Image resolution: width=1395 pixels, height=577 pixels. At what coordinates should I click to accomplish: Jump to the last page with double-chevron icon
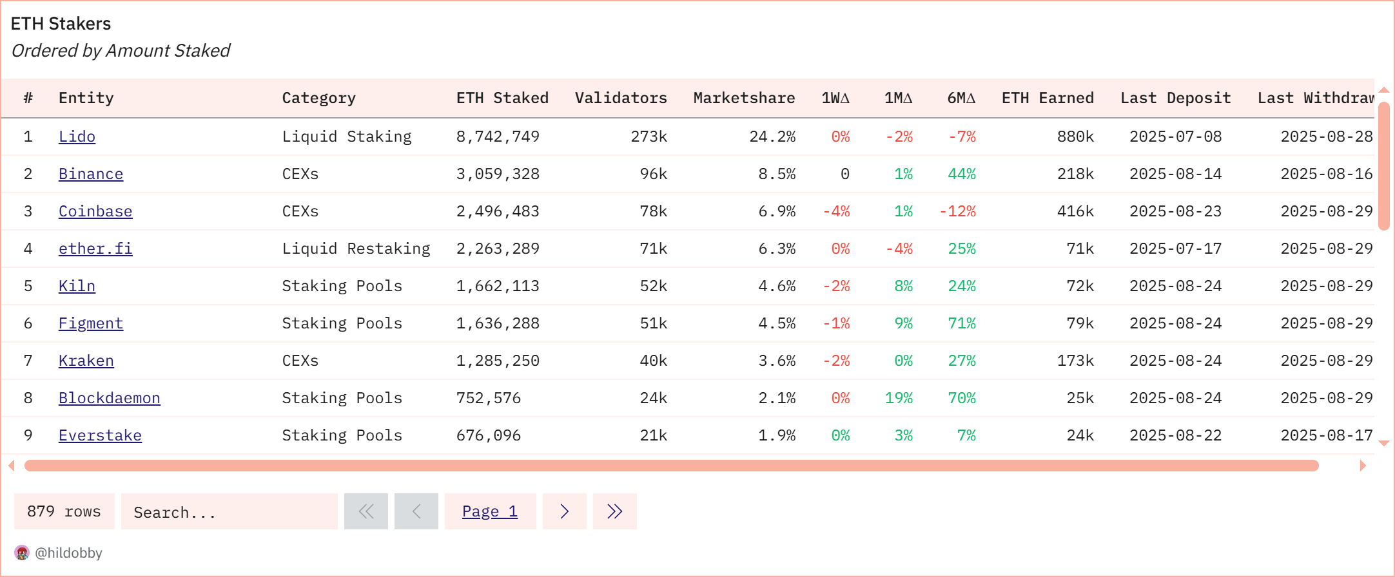tap(614, 511)
